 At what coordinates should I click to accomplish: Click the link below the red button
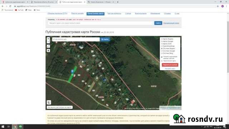tap(170, 68)
